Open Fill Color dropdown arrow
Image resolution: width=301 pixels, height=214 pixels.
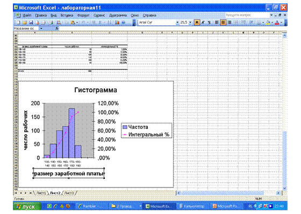point(272,23)
